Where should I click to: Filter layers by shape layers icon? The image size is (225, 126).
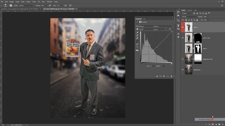pos(203,13)
